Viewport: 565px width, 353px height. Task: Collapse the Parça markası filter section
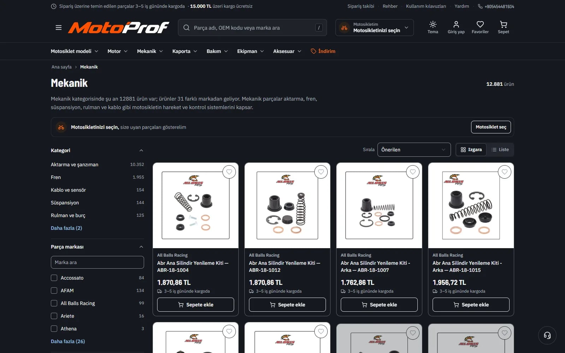tap(97, 247)
